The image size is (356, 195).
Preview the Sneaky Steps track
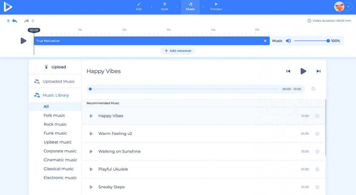[91, 187]
